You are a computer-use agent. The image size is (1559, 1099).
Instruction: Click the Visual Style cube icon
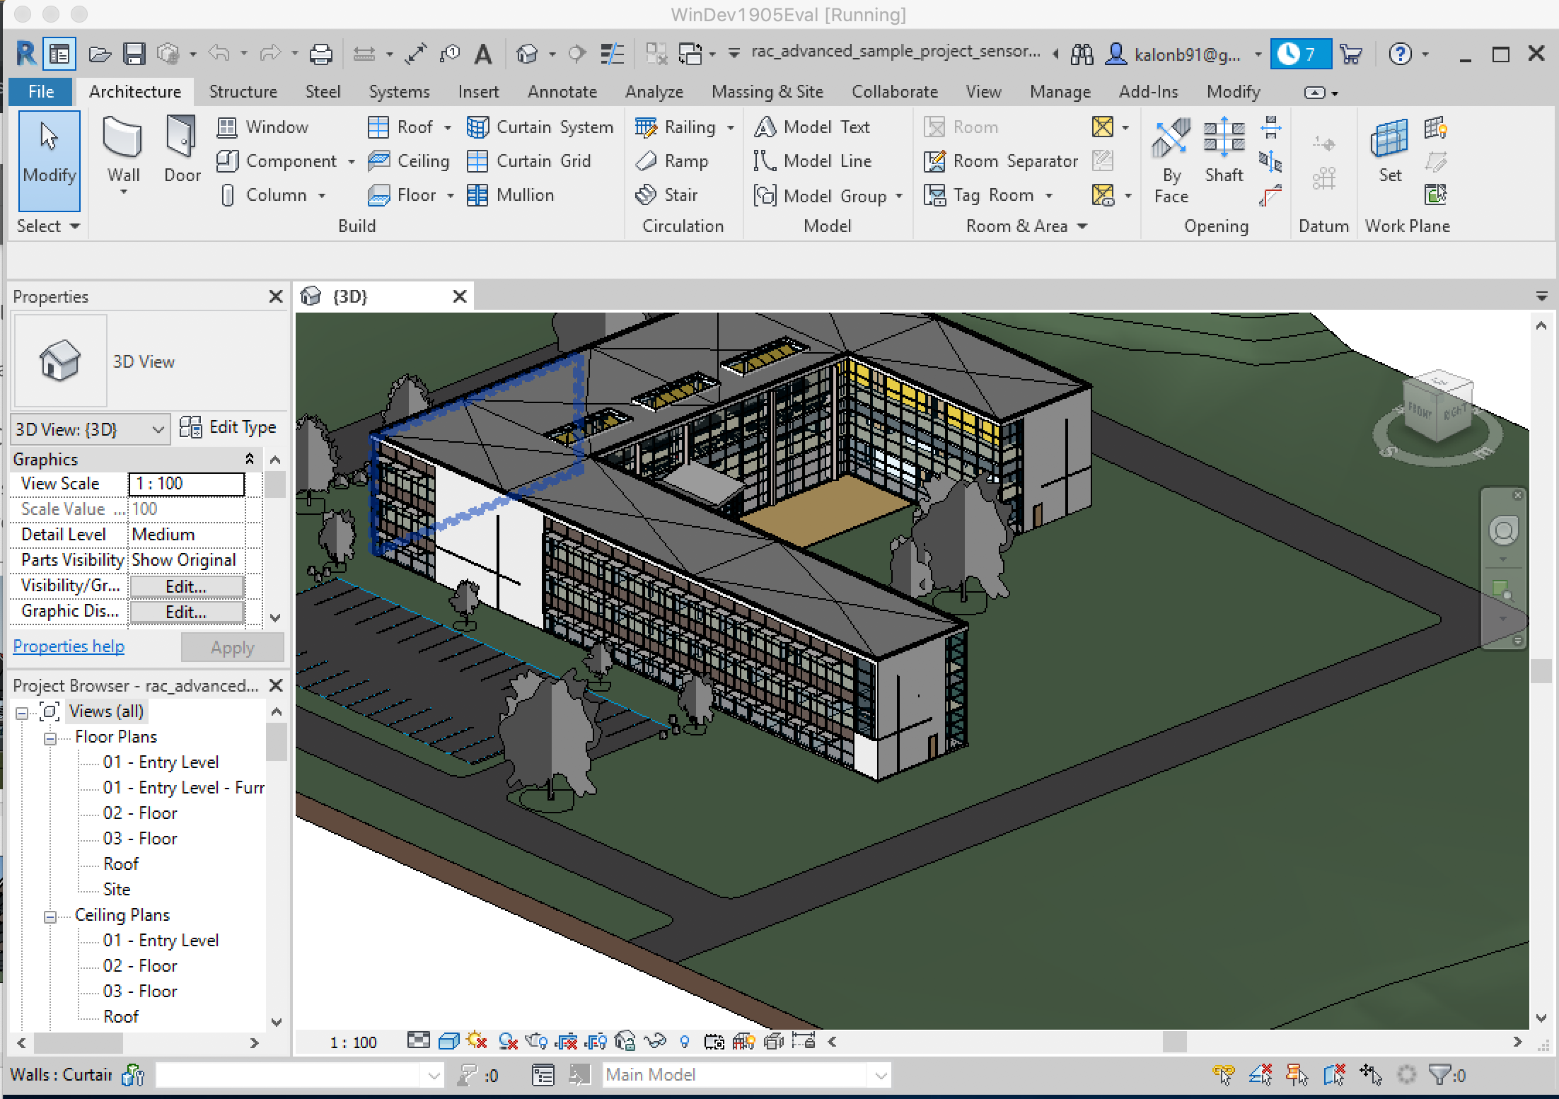[448, 1041]
